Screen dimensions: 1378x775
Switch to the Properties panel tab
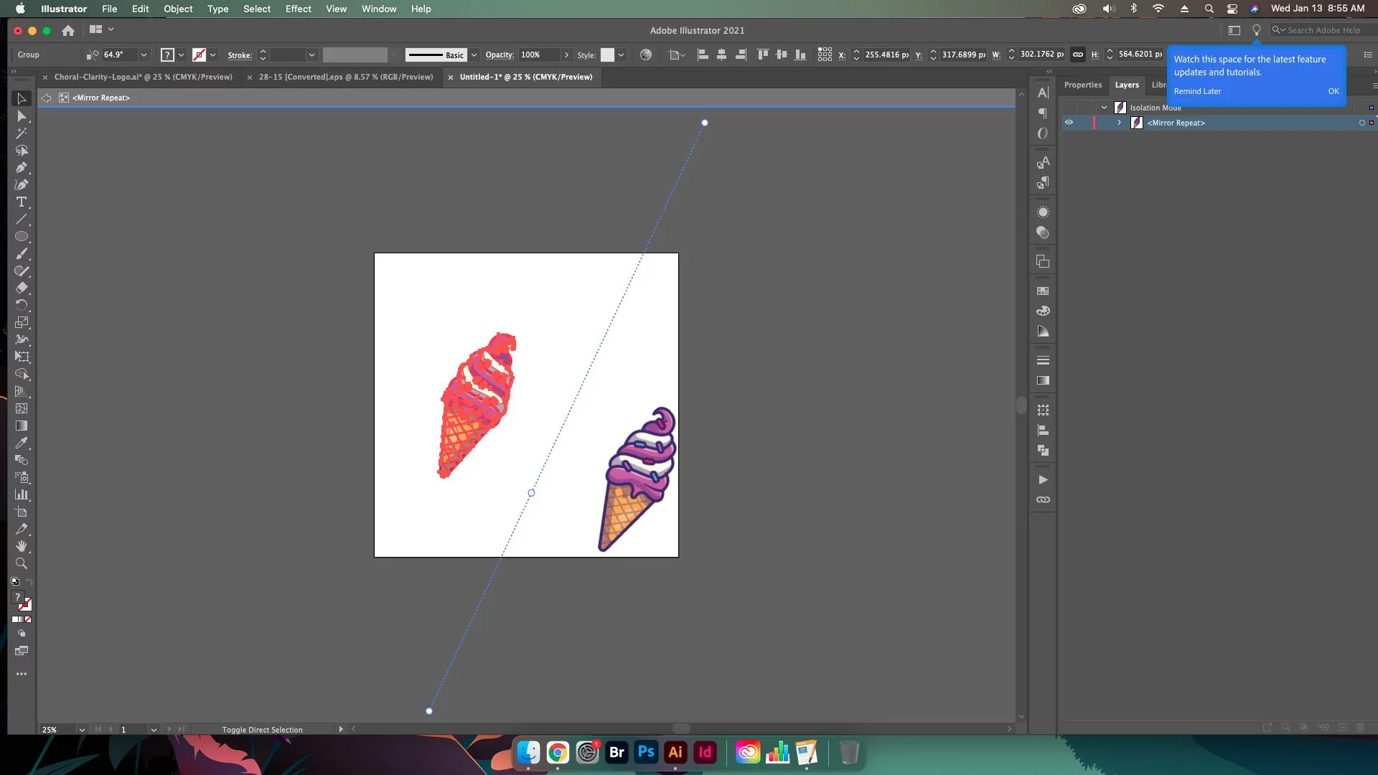[1082, 85]
